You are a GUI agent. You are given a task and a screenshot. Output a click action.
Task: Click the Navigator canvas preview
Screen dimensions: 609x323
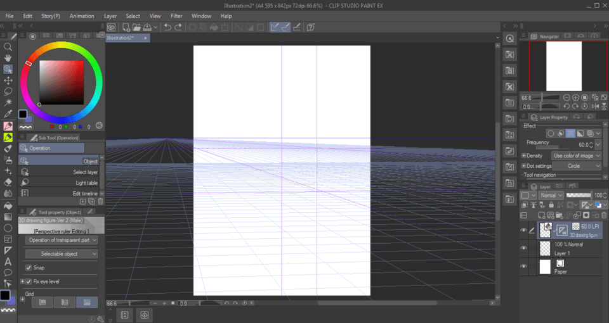pos(563,66)
